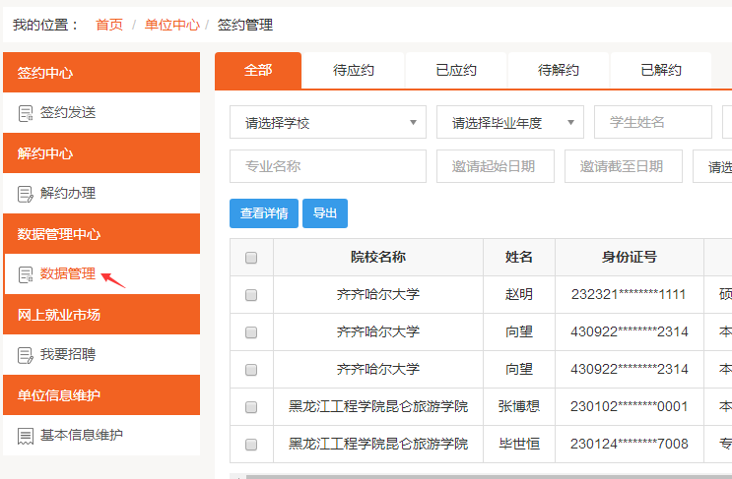
Task: Select the 待解约 tab
Action: pos(559,71)
